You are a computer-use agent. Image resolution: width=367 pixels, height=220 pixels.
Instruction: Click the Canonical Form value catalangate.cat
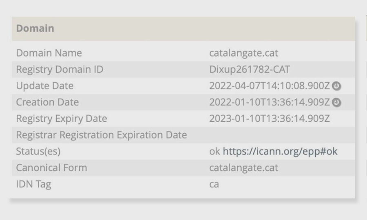click(x=243, y=168)
